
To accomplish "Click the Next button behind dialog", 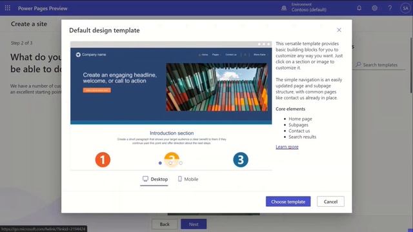I will coord(194,224).
